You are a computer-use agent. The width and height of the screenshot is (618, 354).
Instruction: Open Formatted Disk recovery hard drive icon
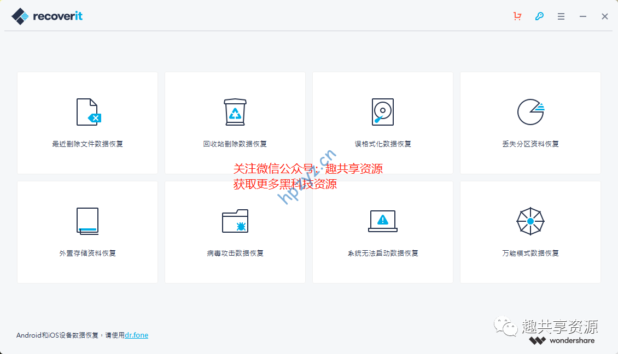tap(383, 112)
